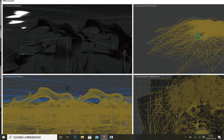Open the [Realistic] shading dropdown label
Viewport: 224px width, 140px height.
(17, 6)
